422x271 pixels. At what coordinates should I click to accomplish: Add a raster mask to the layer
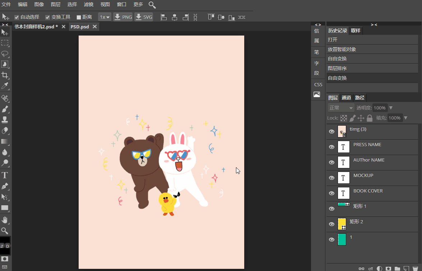pyautogui.click(x=388, y=268)
